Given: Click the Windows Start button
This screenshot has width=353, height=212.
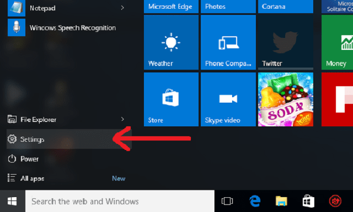Looking at the screenshot, I should click(x=12, y=201).
